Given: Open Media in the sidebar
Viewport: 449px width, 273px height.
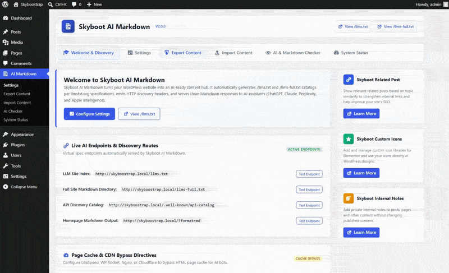Looking at the screenshot, I should 24,42.
